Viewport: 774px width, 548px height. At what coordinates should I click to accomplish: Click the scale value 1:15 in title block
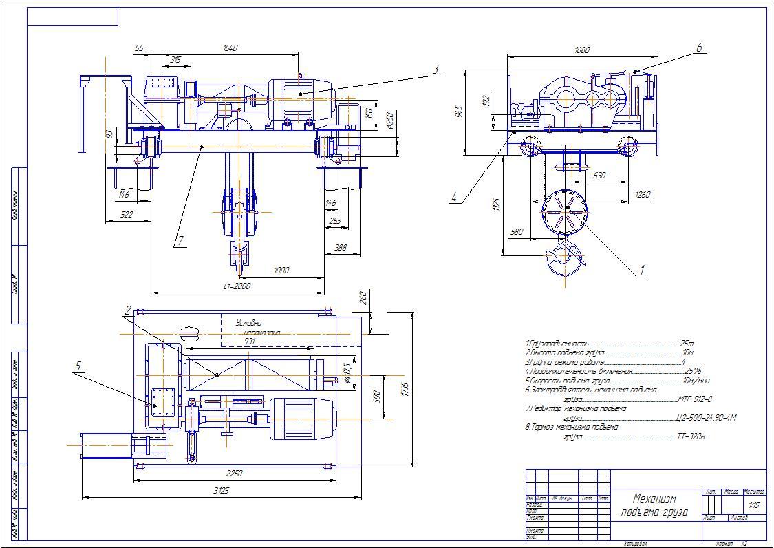(x=754, y=505)
